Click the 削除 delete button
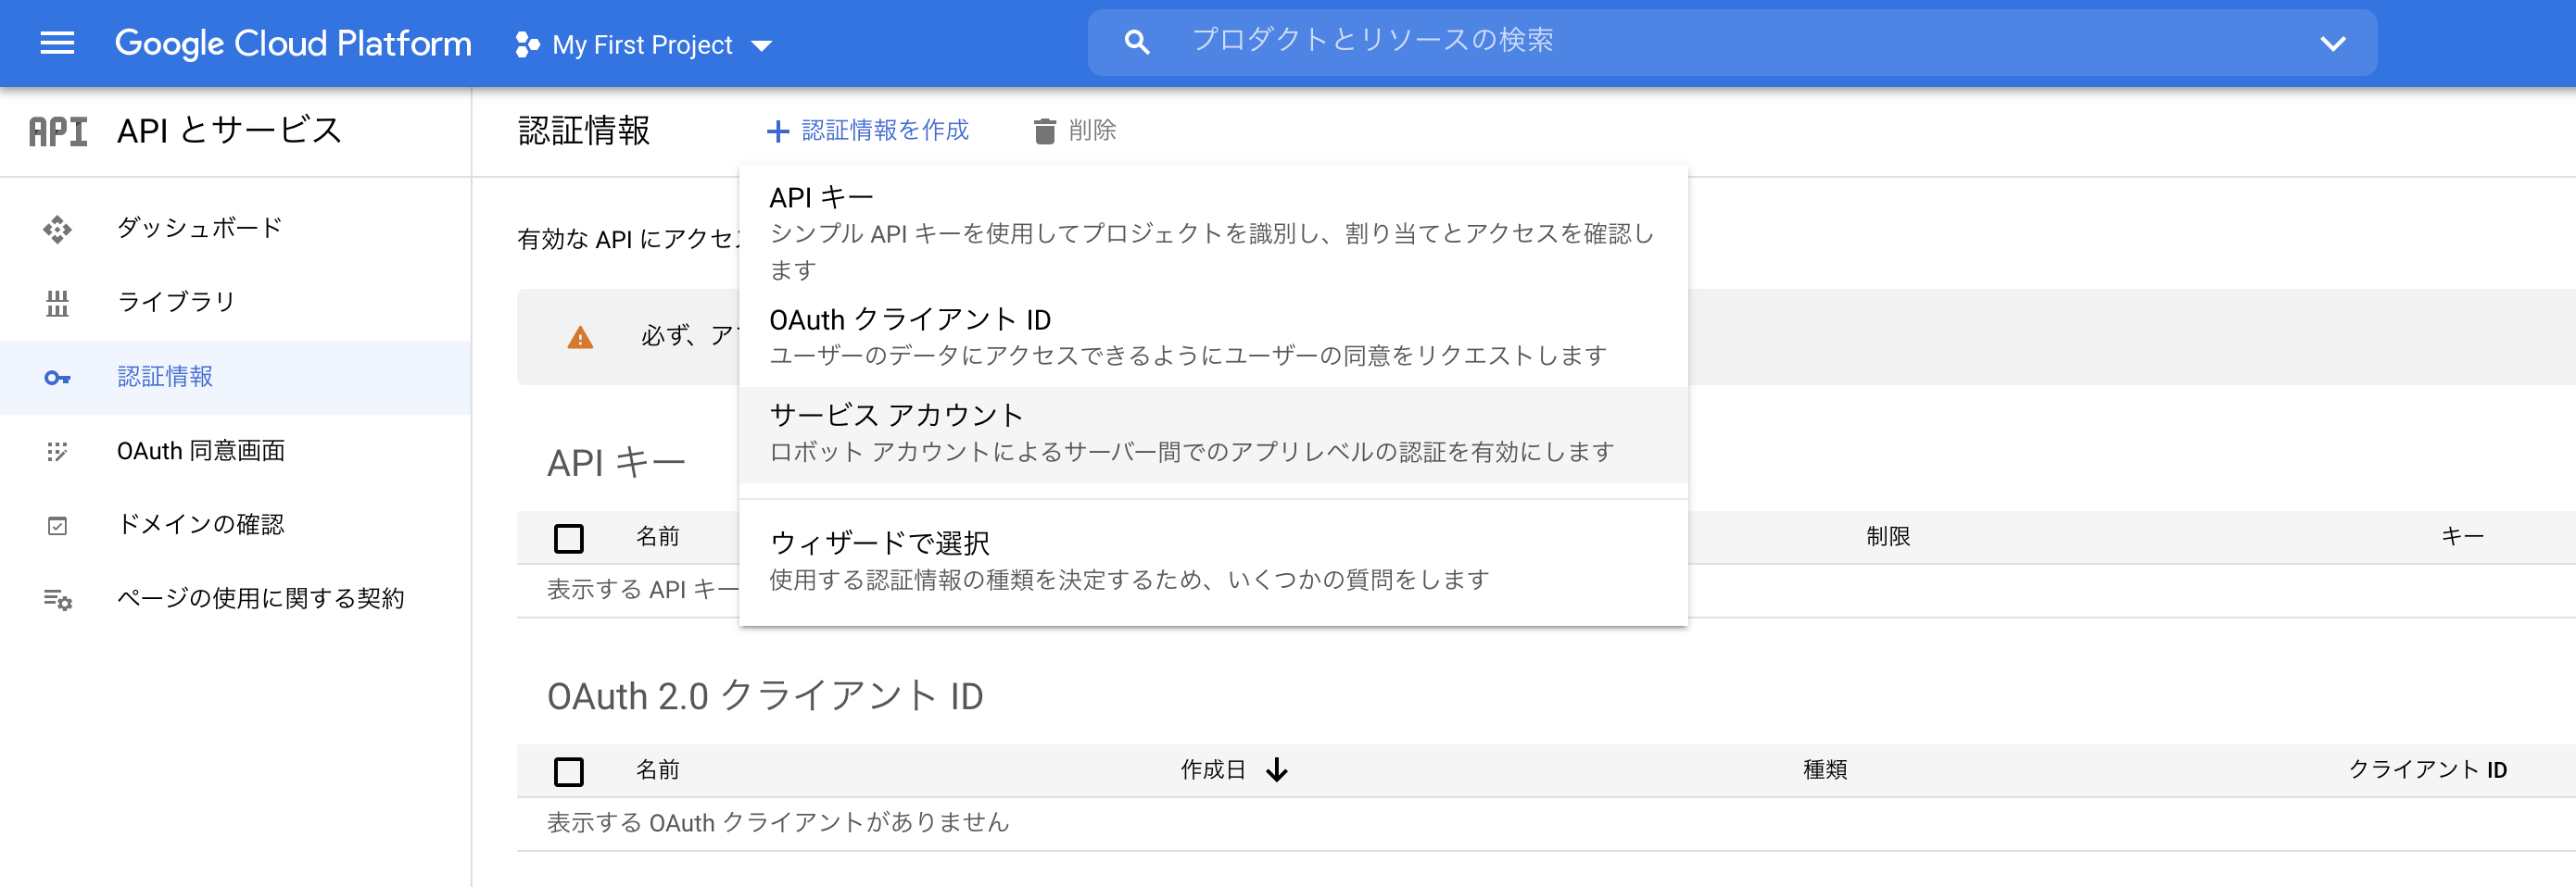This screenshot has height=887, width=2576. (x=1077, y=130)
